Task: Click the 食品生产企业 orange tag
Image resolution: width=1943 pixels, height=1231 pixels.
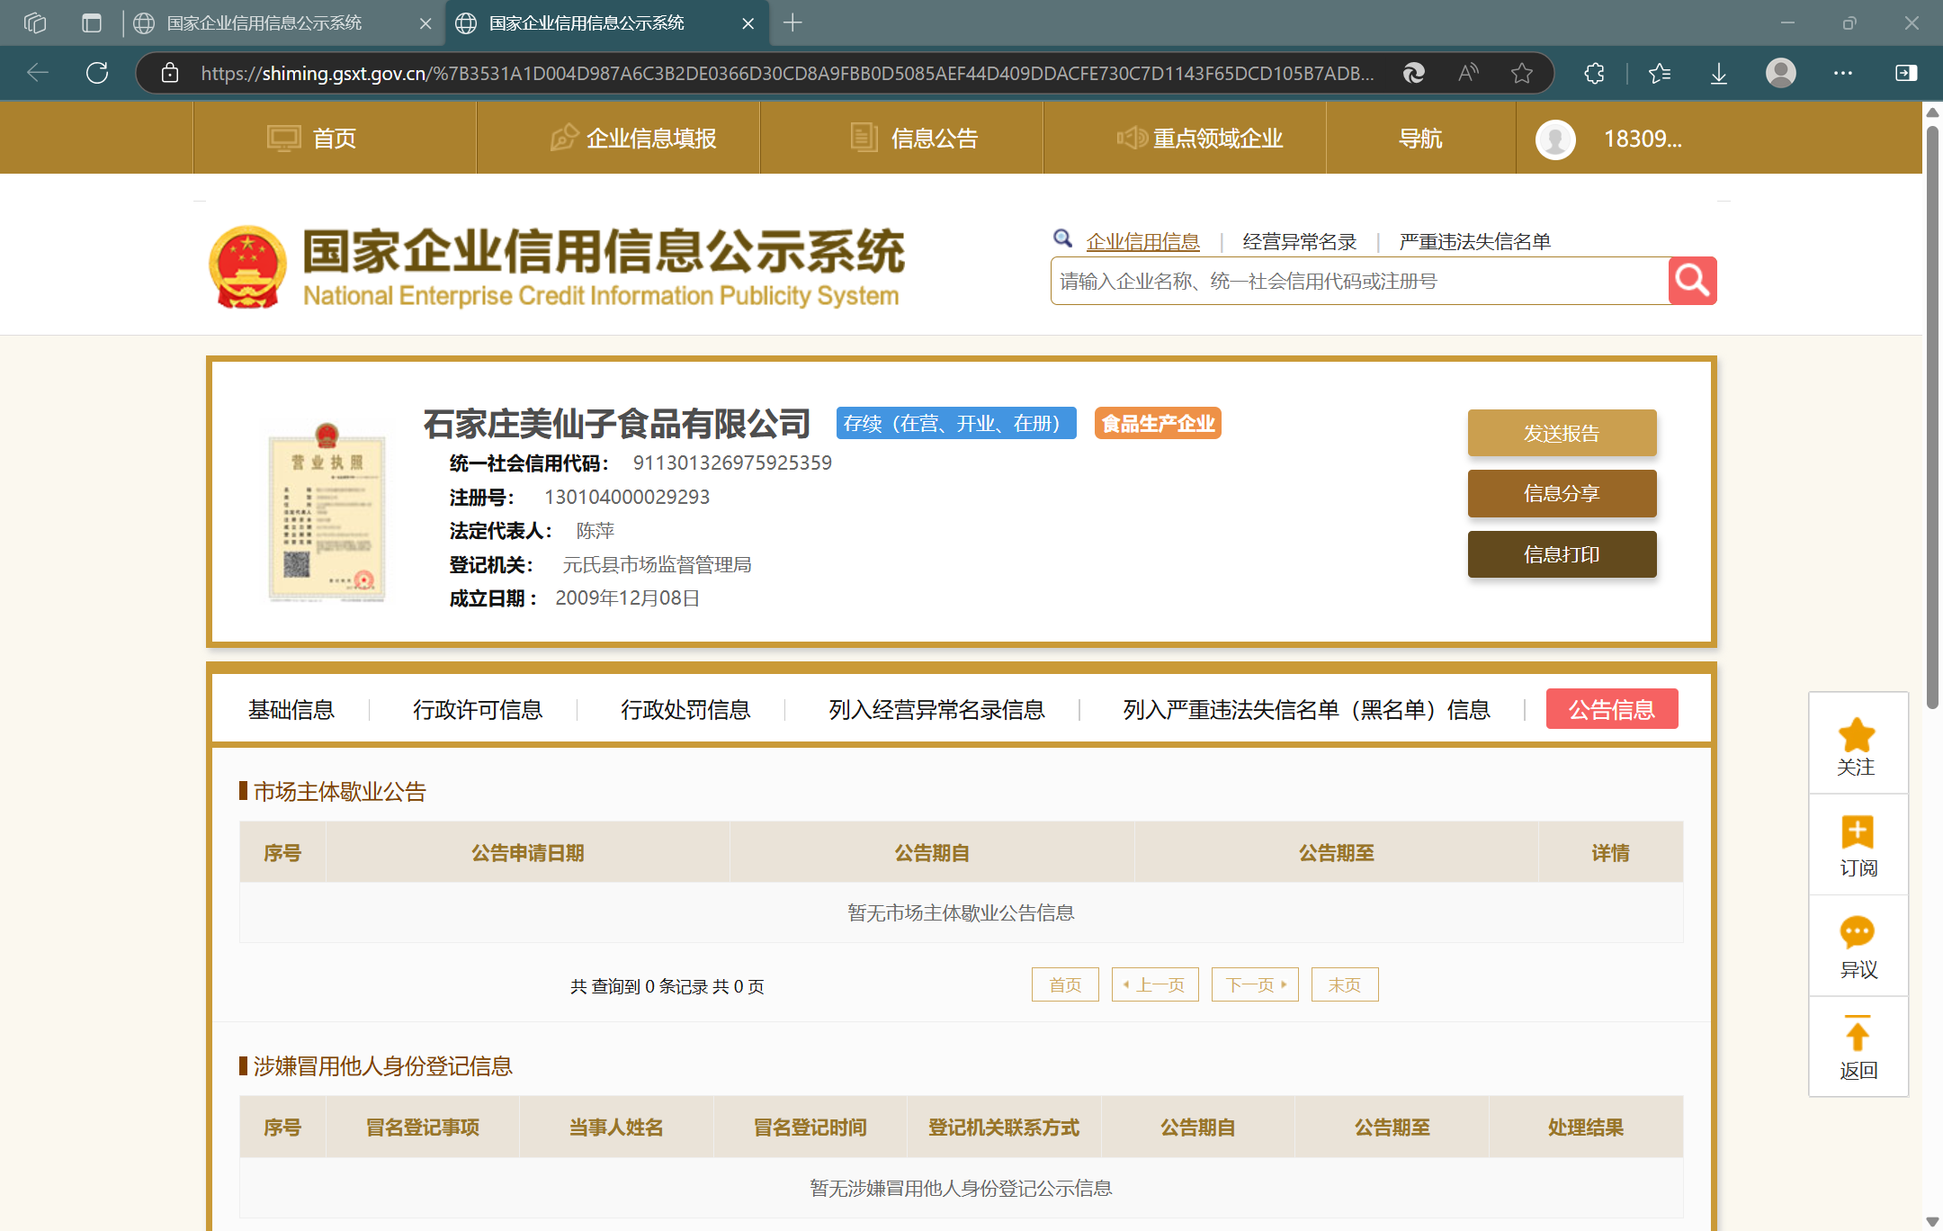Action: click(1158, 423)
